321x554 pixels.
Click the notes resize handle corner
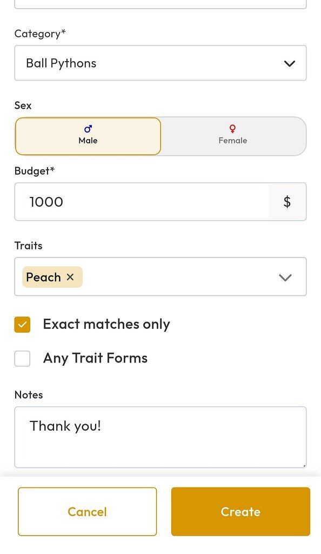[x=304, y=465]
